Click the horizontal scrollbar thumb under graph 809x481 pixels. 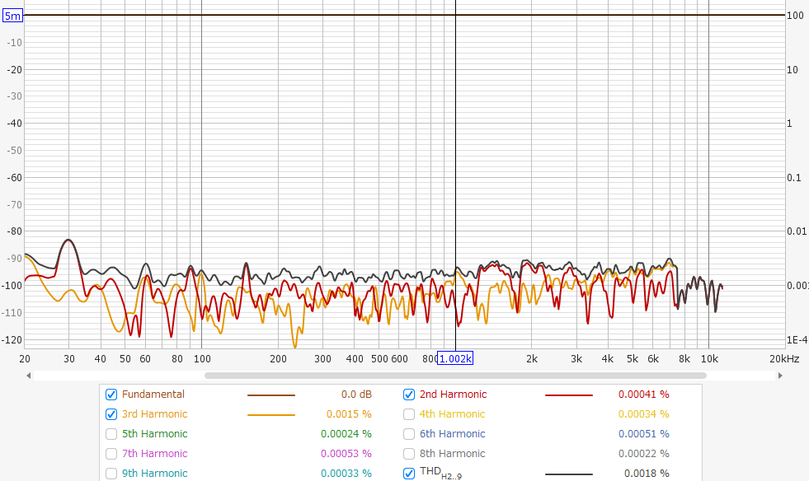(455, 376)
